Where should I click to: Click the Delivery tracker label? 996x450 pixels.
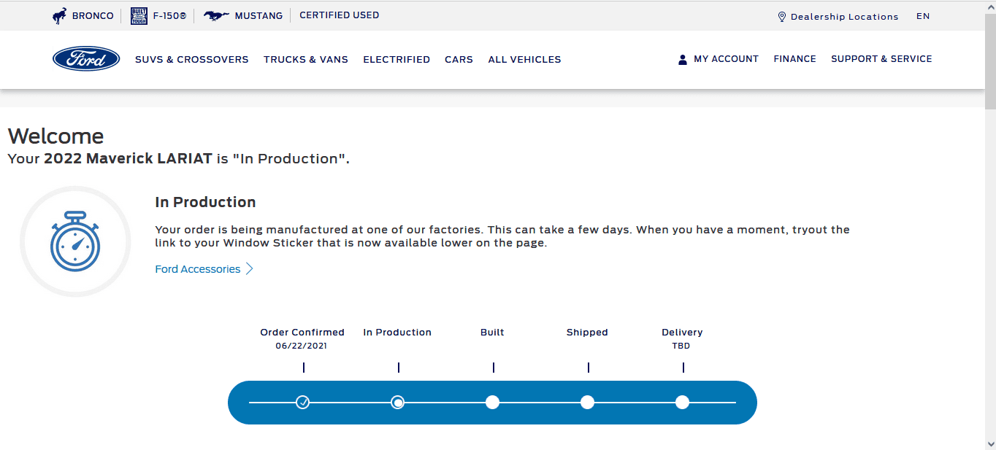682,333
